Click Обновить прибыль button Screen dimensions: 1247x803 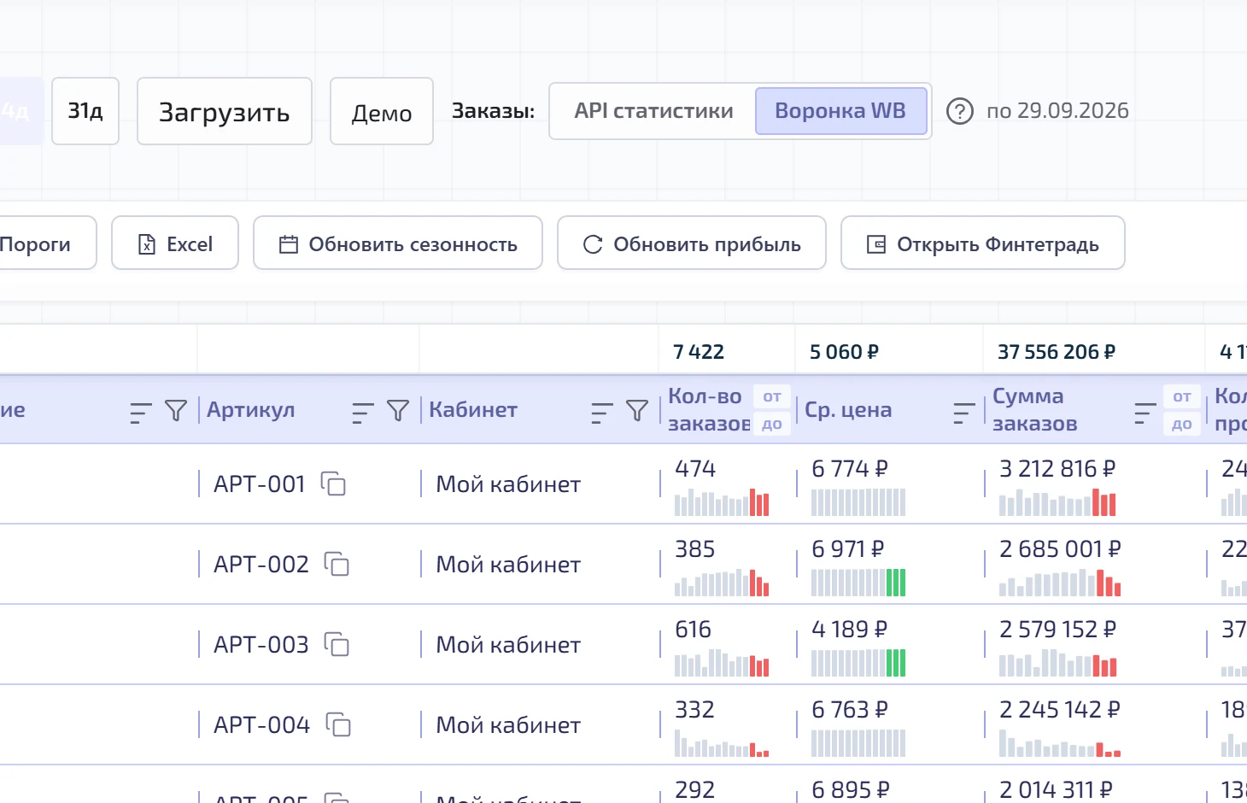(692, 243)
